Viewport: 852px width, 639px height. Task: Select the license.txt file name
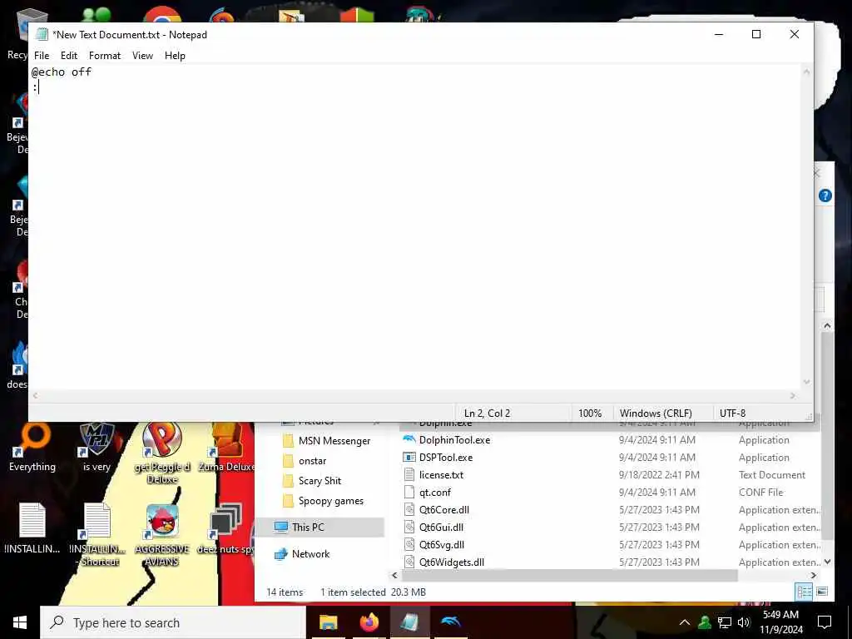click(441, 474)
